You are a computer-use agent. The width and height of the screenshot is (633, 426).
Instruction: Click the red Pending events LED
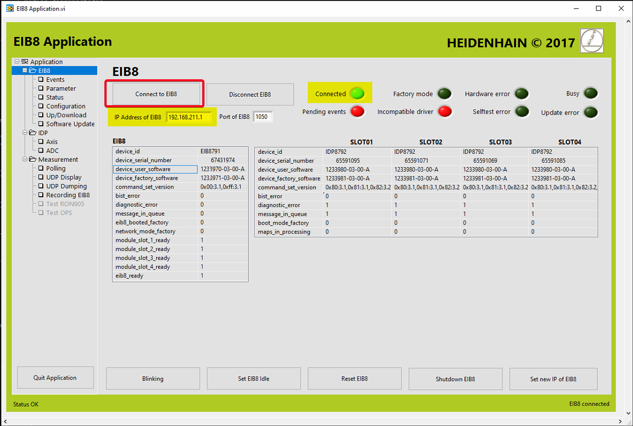(357, 111)
